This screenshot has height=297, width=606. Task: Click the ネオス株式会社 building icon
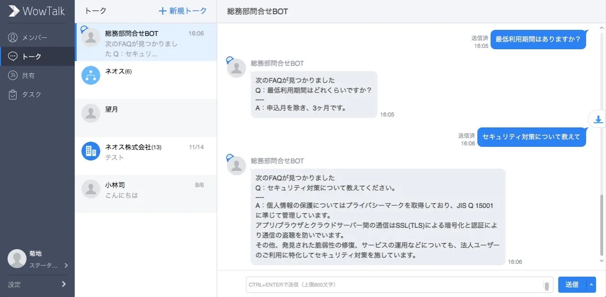[91, 151]
